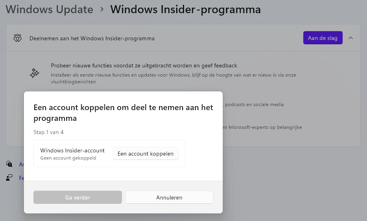
Task: Go back to Windows Update breadcrumb
Action: point(49,9)
